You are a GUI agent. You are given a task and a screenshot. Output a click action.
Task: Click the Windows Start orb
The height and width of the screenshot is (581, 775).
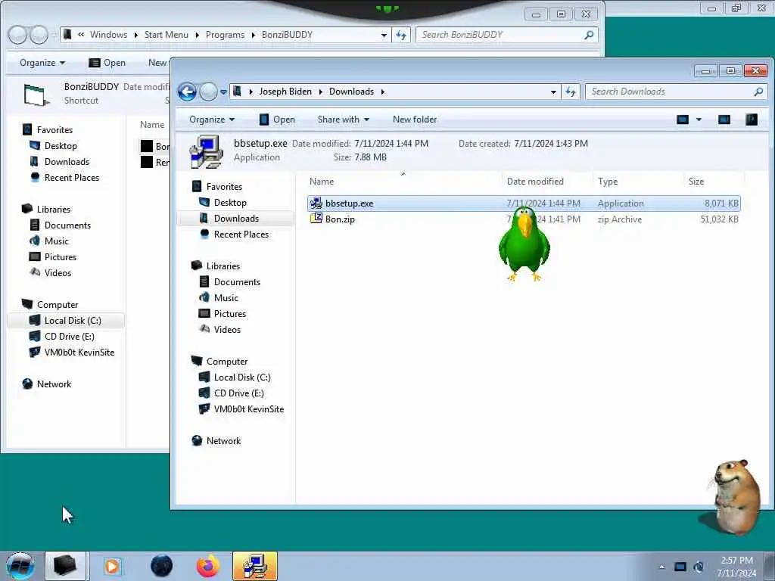tap(20, 566)
